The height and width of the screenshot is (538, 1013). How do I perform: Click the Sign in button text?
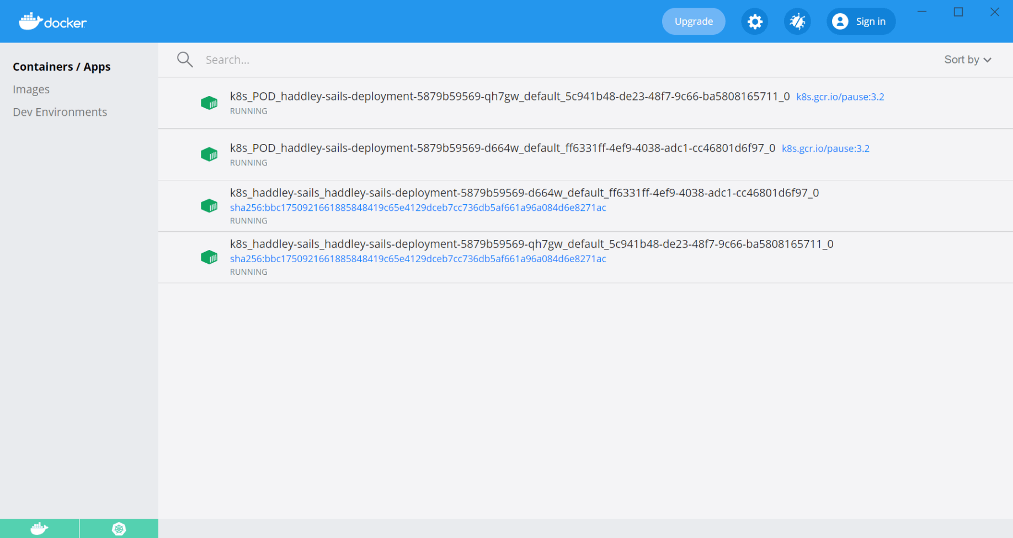(871, 22)
